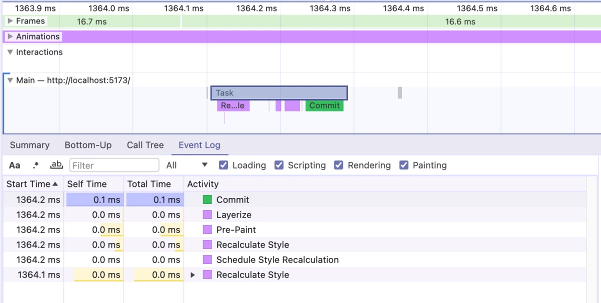This screenshot has height=303, width=601.
Task: Open the All duration filter dropdown
Action: point(187,165)
